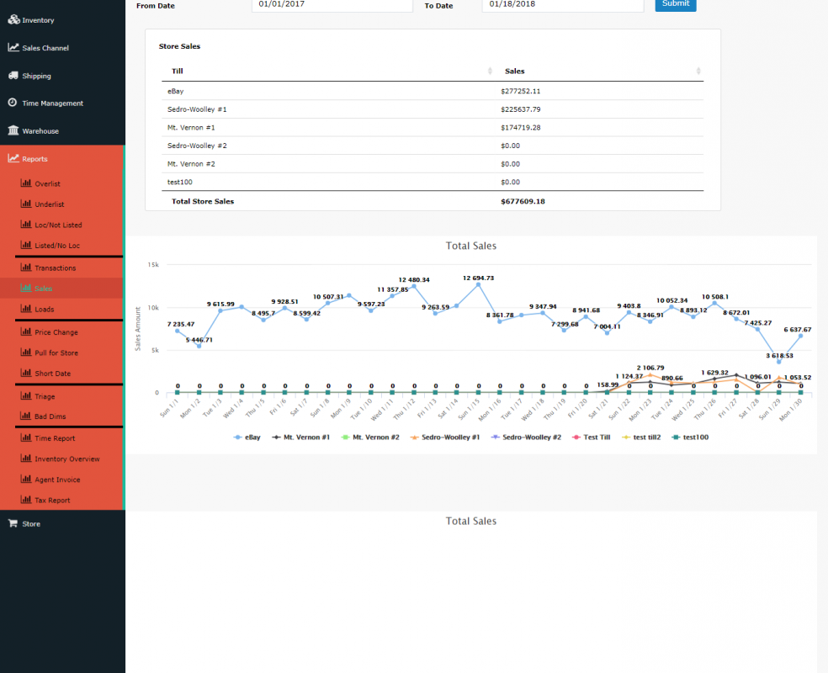This screenshot has height=673, width=828.
Task: Click the To Date input field
Action: click(562, 5)
